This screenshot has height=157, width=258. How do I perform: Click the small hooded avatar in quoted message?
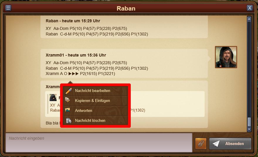[x=53, y=98]
